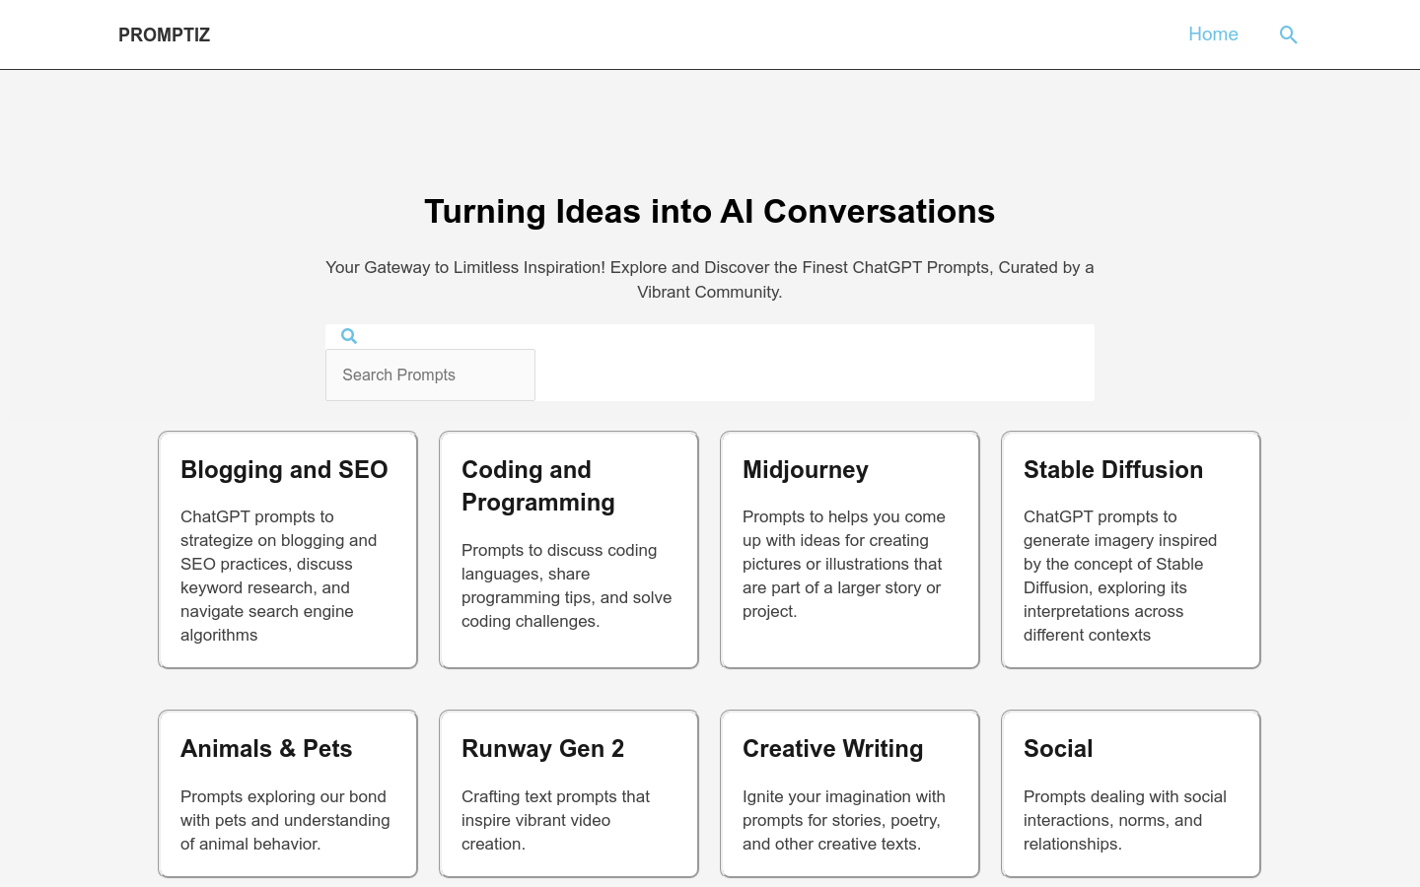Click the 'generate imagery inspired' description text
Screen dimensions: 1420x887
tap(1120, 576)
